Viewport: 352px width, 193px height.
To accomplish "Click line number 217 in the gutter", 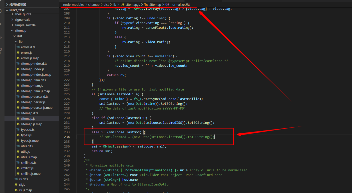I will pos(67,56).
